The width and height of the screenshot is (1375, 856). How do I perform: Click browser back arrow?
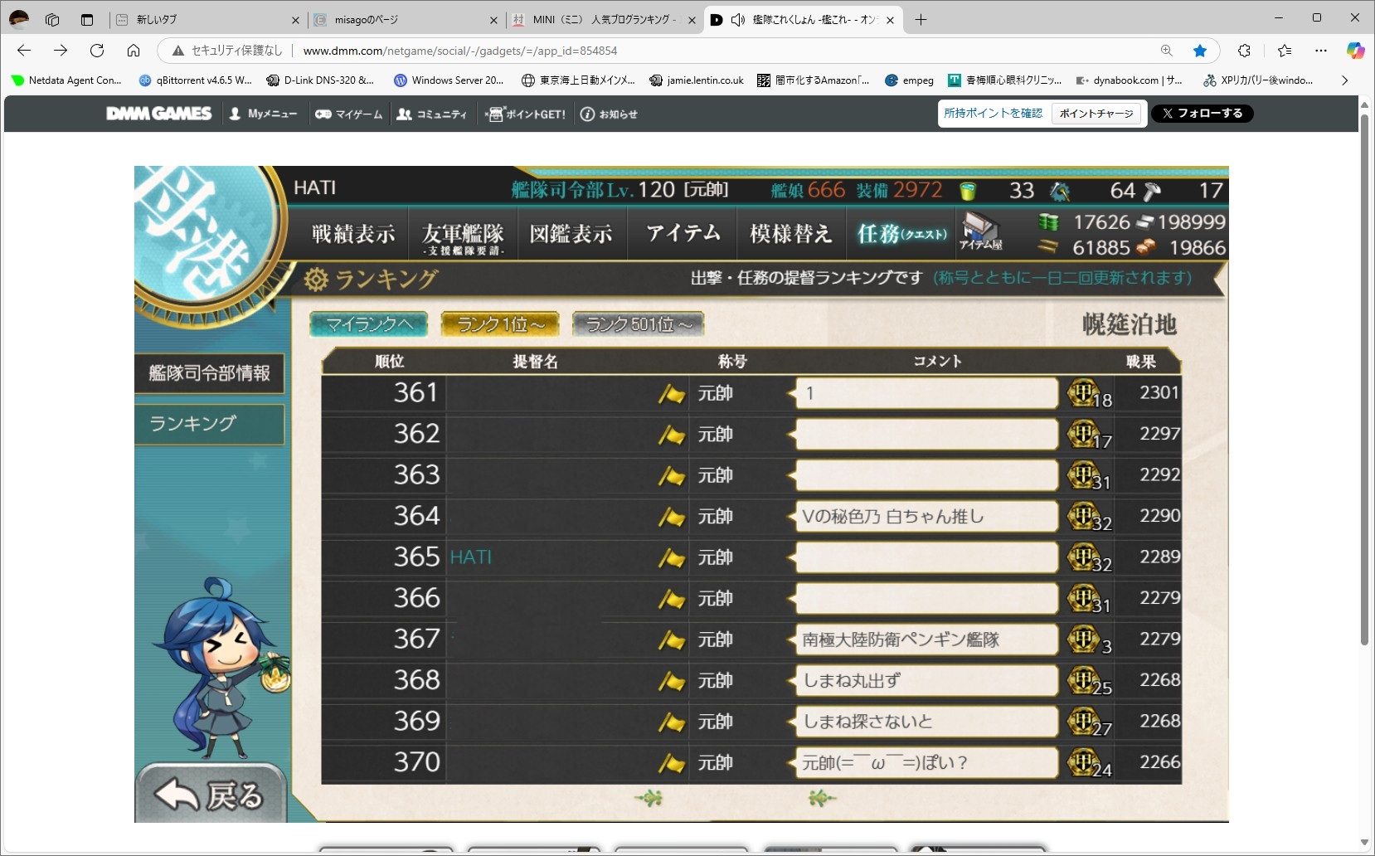tap(24, 51)
